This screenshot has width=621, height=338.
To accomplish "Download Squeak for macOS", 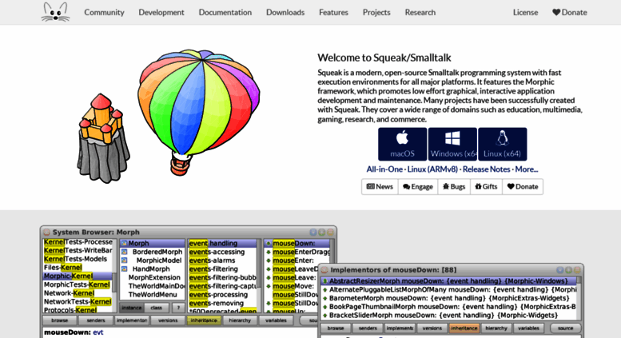I will [x=402, y=144].
